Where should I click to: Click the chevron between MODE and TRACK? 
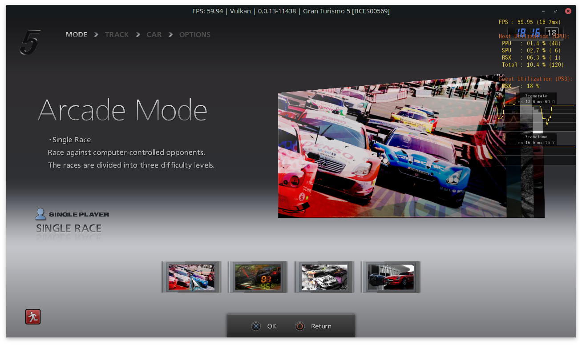tap(96, 35)
